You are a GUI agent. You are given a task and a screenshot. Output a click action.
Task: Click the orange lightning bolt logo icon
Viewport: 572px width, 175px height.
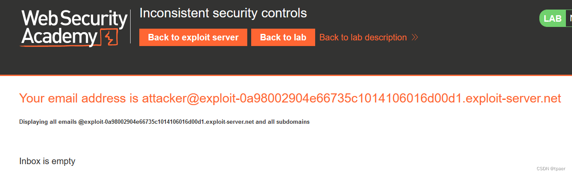pos(109,38)
